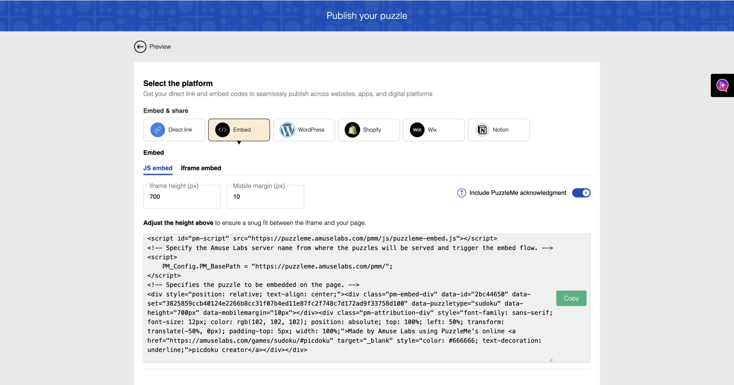
Task: Select the Direct link platform icon
Action: (x=158, y=130)
